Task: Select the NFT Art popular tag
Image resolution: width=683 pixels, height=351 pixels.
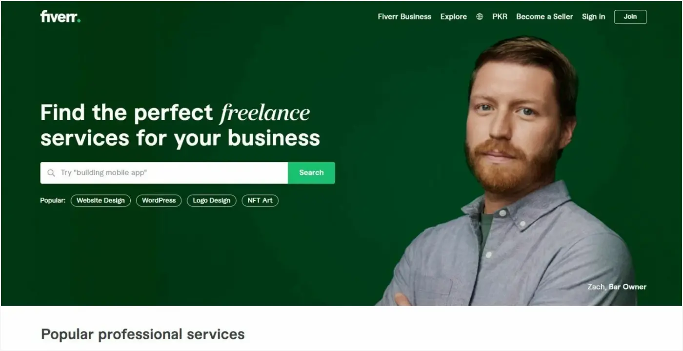Action: pos(260,200)
